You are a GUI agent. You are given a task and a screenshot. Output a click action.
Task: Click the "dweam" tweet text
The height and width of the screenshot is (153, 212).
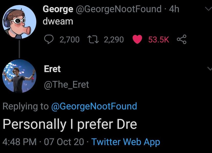click(x=58, y=21)
